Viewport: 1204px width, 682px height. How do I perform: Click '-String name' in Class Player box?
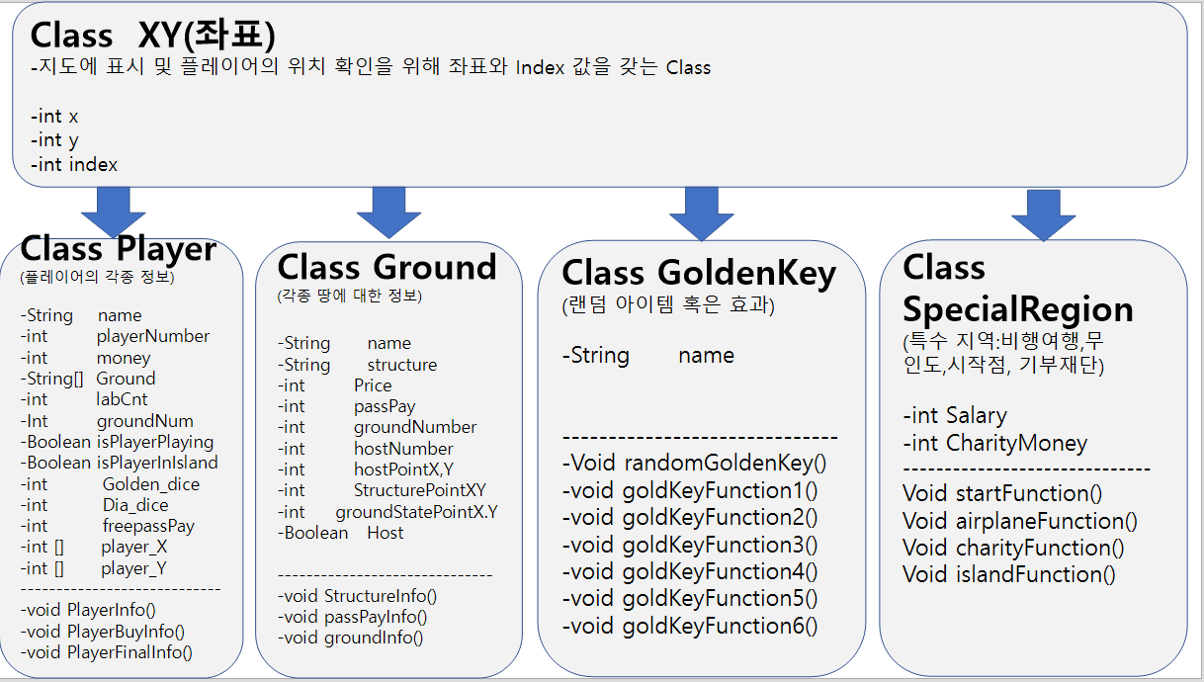click(80, 315)
